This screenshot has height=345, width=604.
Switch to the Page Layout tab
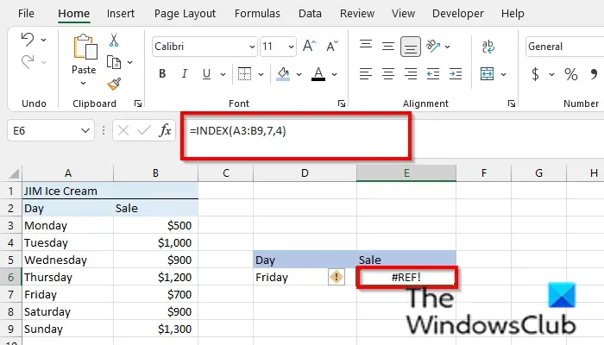(185, 14)
